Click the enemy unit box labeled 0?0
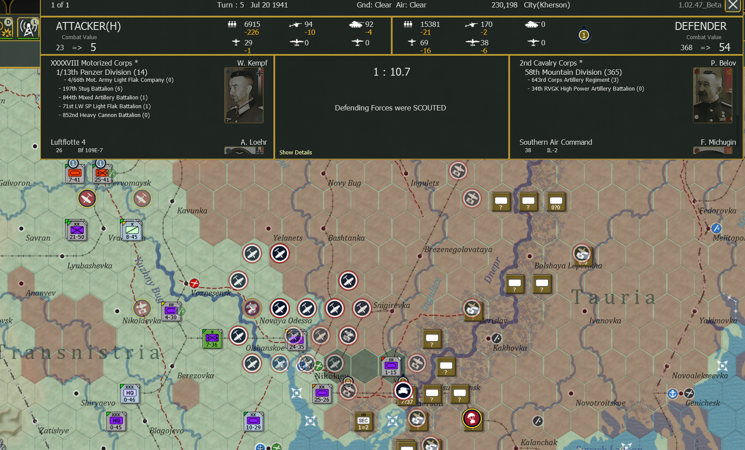This screenshot has height=450, width=745. 556,202
